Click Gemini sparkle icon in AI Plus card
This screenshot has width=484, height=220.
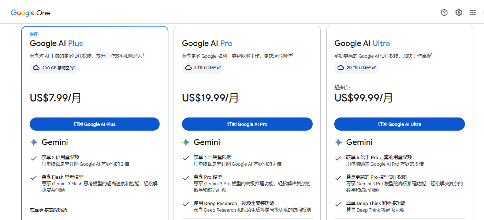point(34,142)
